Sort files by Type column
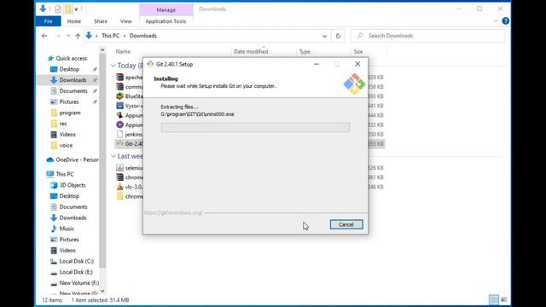Viewport: 546px width, 307px height. pyautogui.click(x=305, y=51)
